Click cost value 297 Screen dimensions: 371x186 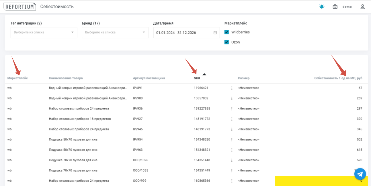pyautogui.click(x=360, y=109)
